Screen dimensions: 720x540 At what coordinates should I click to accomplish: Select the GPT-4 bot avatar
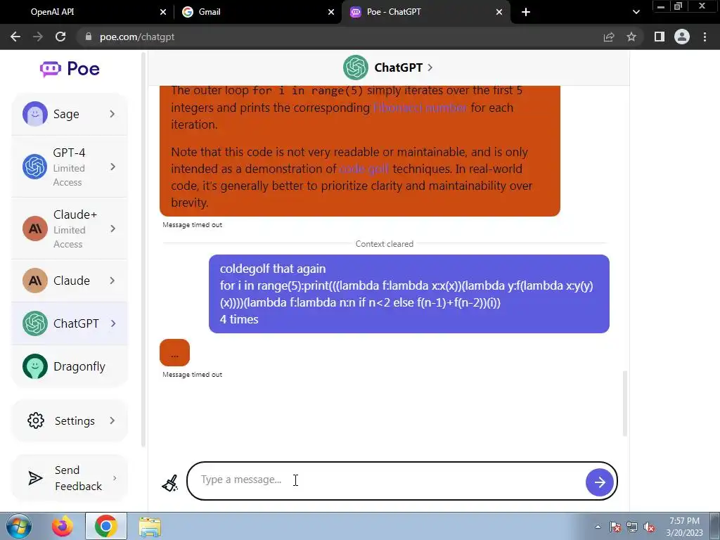(35, 167)
